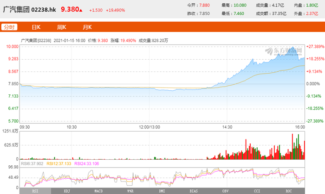Click the 成交量 volume 4.17亿

[x=278, y=5]
